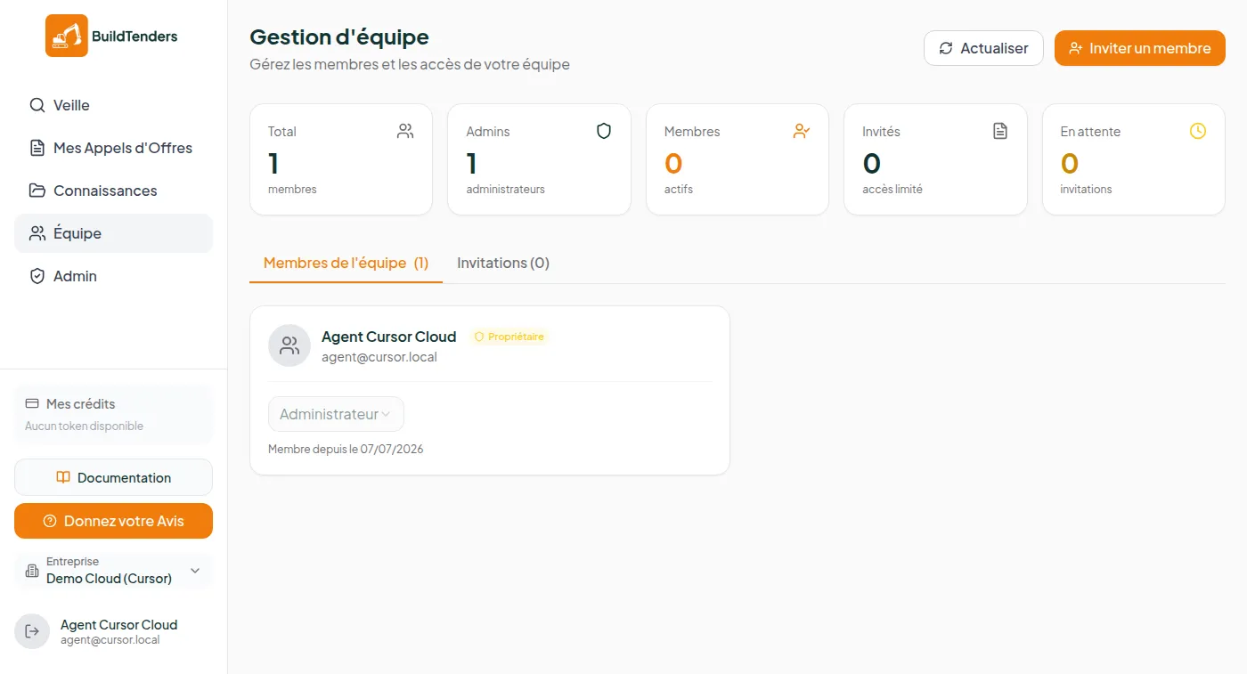The width and height of the screenshot is (1247, 674).
Task: Click the sidebar profile name Agent Cursor Cloud
Action: [119, 624]
